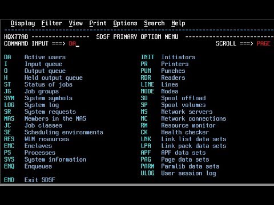Select the SO Spool offload option
The height and width of the screenshot is (205, 274).
coord(174,98)
